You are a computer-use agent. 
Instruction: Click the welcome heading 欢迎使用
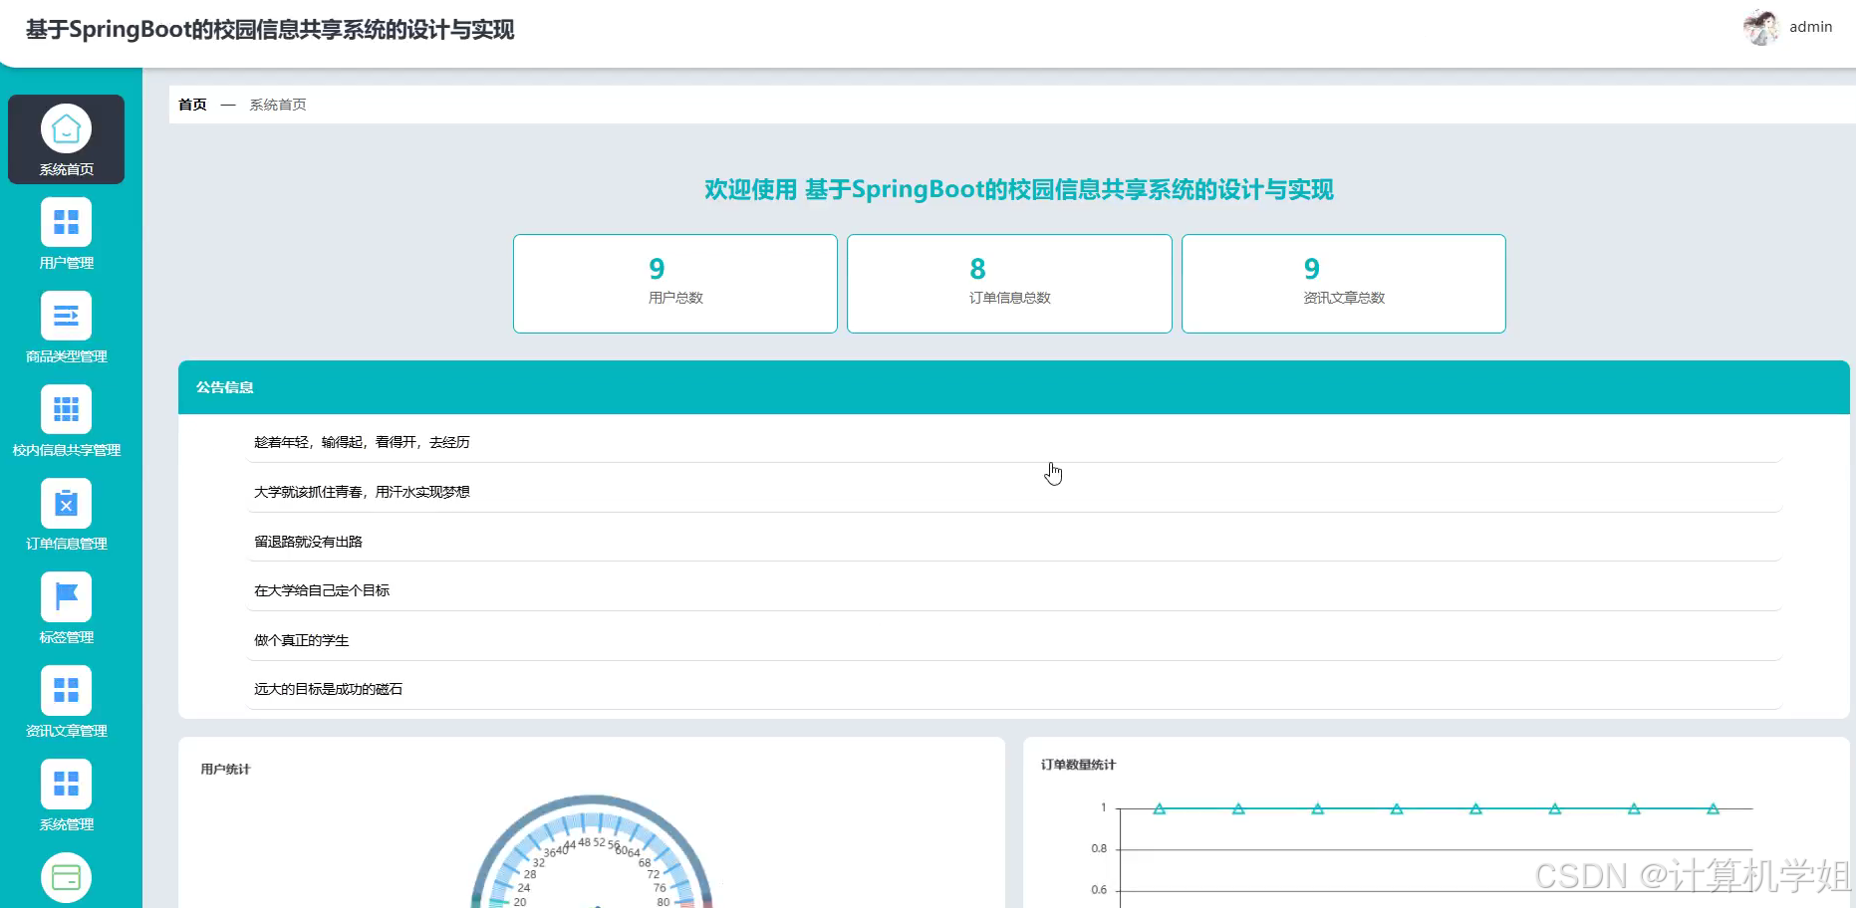point(1018,189)
